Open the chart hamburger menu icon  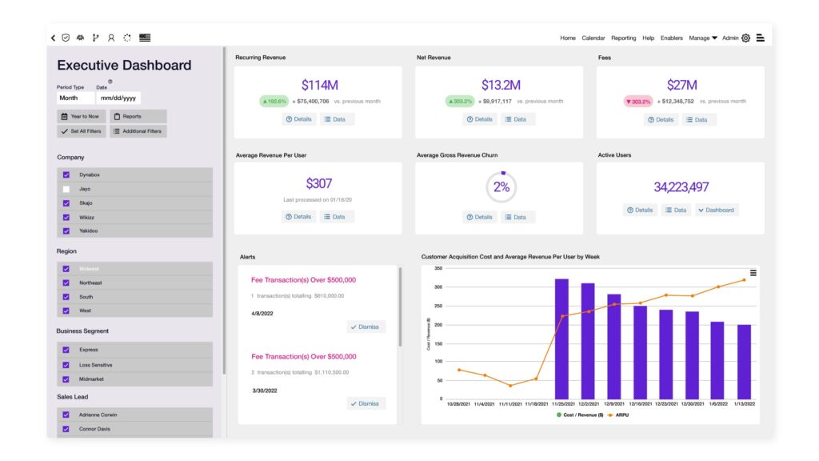pyautogui.click(x=753, y=273)
